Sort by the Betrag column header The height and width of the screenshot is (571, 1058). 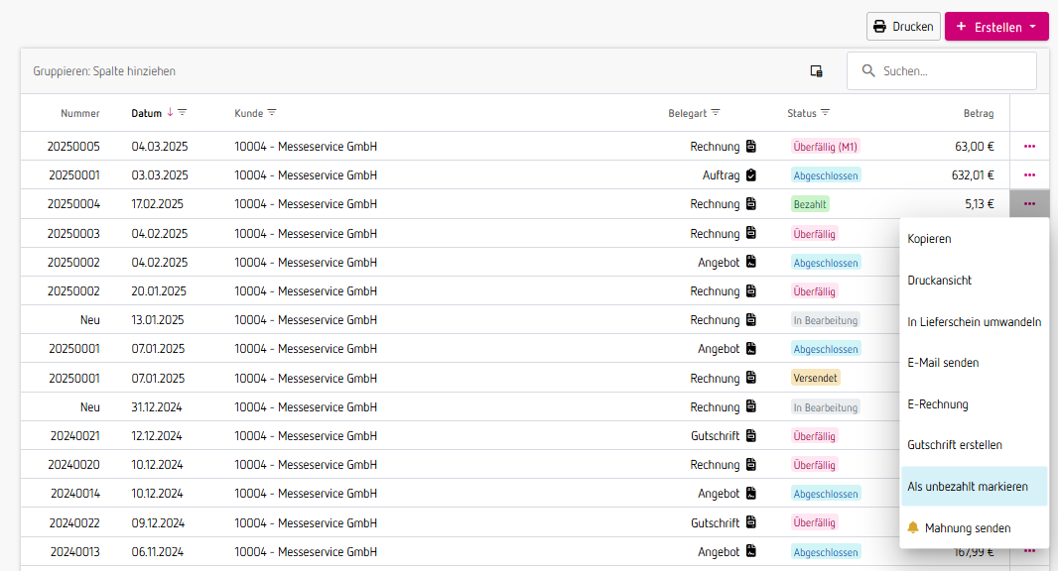tap(979, 113)
